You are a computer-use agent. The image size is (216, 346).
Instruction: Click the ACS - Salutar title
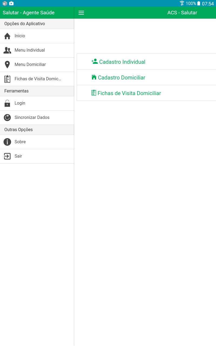(x=182, y=13)
